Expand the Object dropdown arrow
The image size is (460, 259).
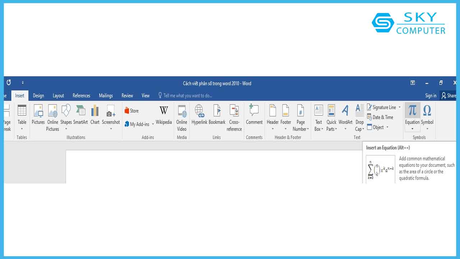[387, 127]
